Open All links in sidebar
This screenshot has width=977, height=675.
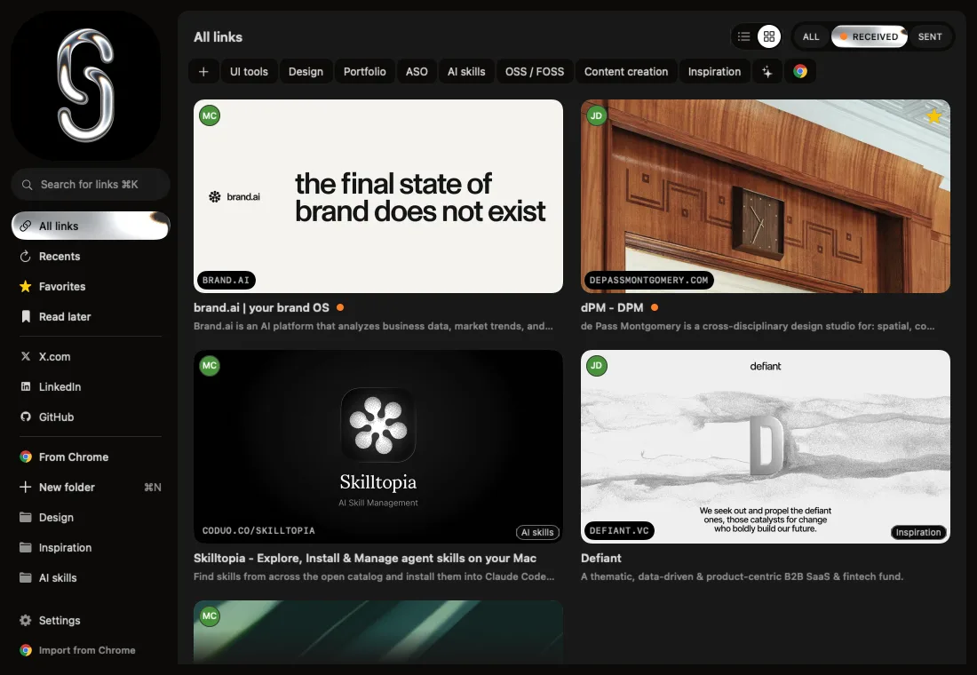[91, 226]
